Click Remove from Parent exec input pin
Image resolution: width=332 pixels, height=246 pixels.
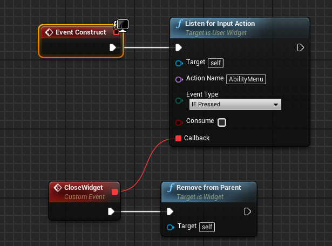coord(170,211)
